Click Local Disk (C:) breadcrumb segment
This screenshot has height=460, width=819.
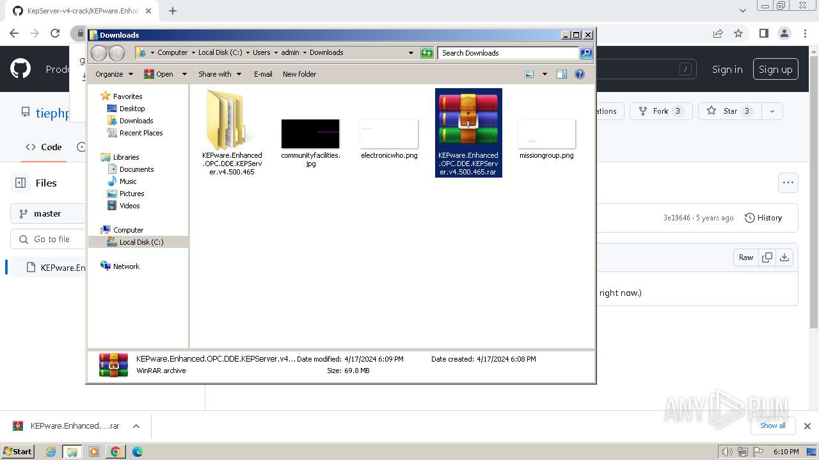point(220,53)
